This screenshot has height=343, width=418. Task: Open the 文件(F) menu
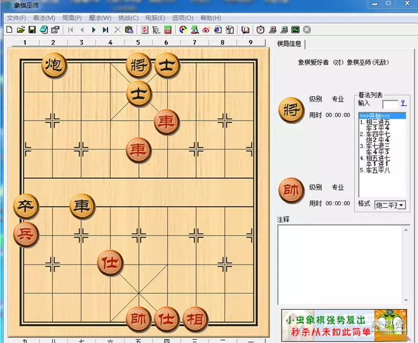pyautogui.click(x=16, y=18)
